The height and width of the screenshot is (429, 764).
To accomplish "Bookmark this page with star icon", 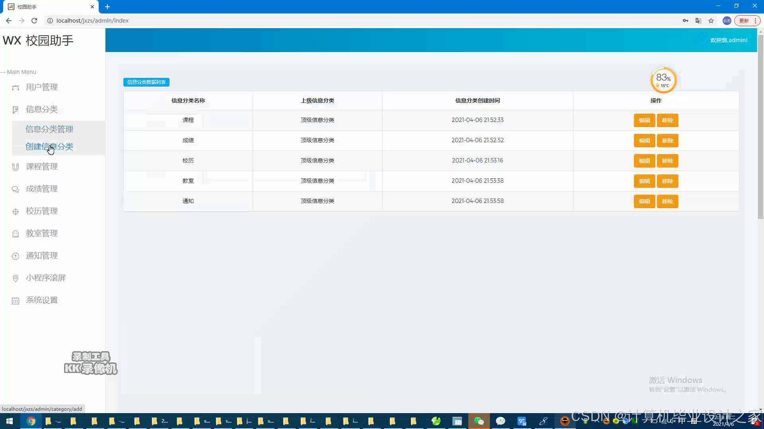I will (x=711, y=21).
